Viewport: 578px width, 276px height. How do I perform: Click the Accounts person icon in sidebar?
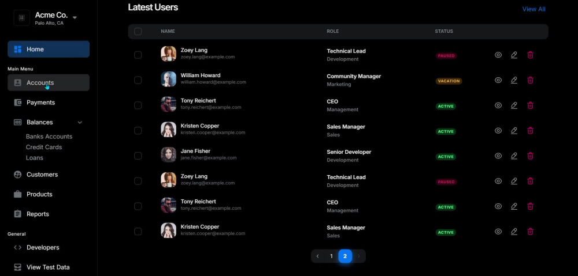[x=18, y=83]
